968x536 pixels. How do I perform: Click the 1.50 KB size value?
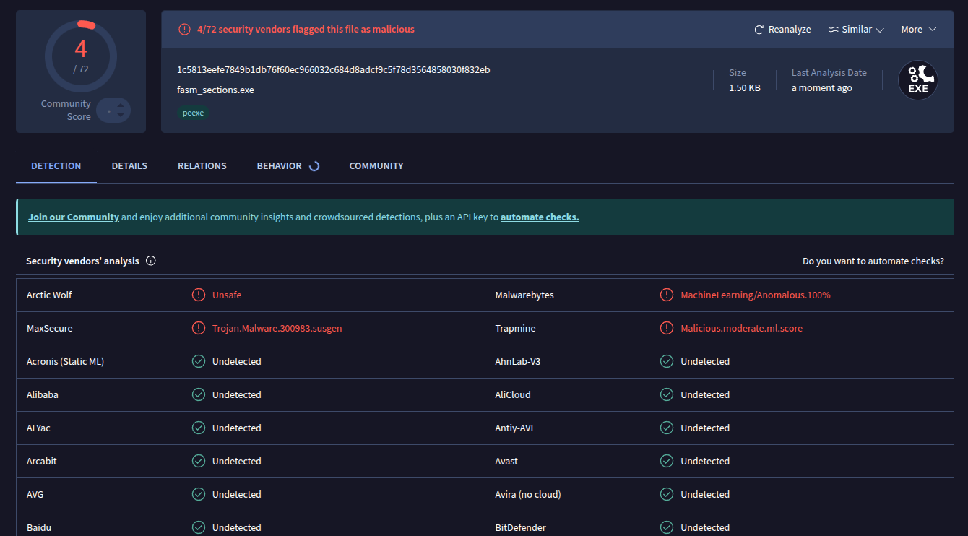tap(745, 87)
